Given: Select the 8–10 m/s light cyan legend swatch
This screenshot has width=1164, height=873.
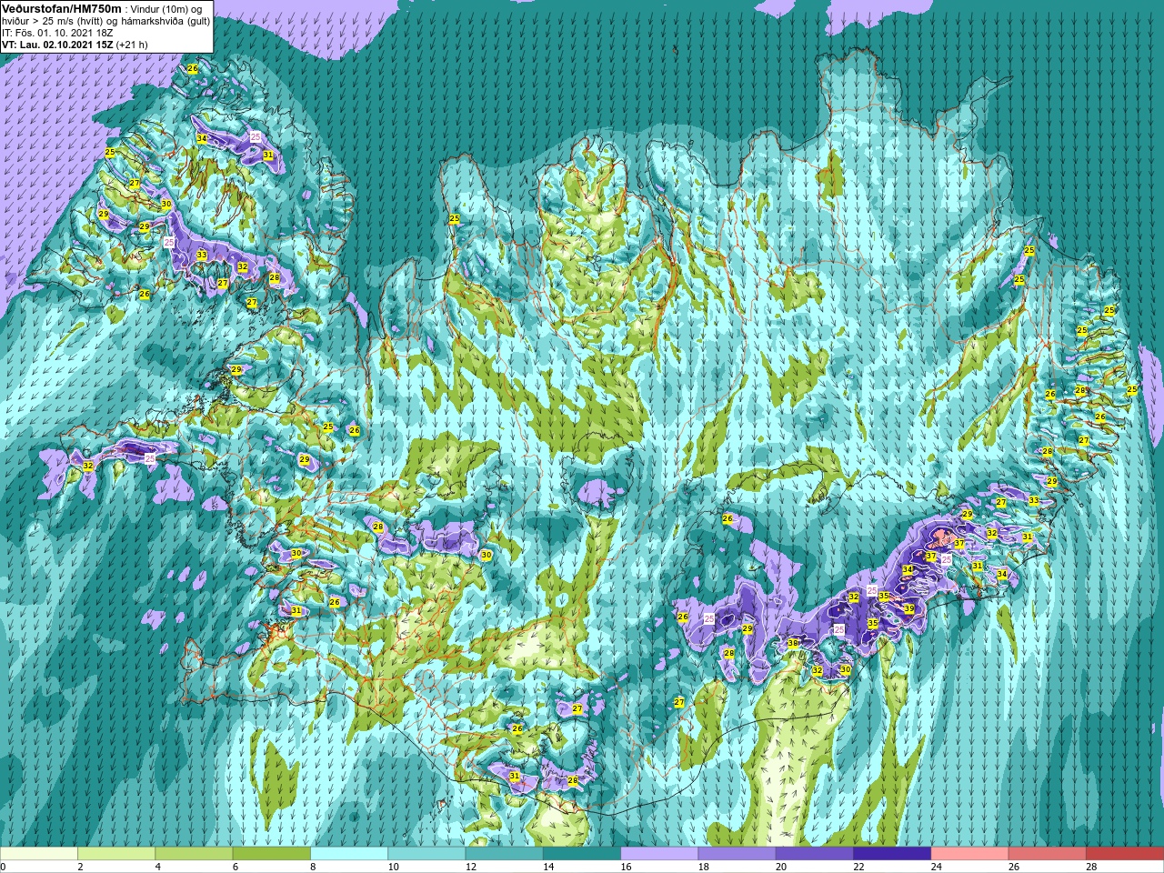Looking at the screenshot, I should (x=349, y=854).
